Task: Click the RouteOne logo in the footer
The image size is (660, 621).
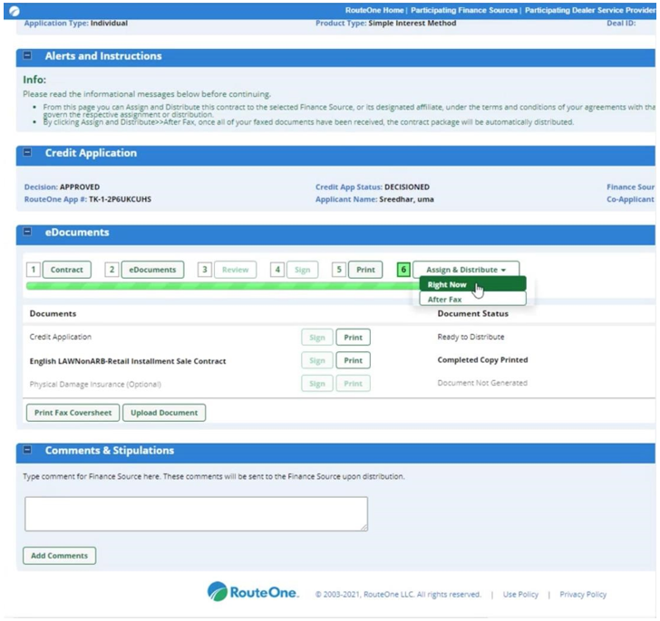Action: [253, 592]
